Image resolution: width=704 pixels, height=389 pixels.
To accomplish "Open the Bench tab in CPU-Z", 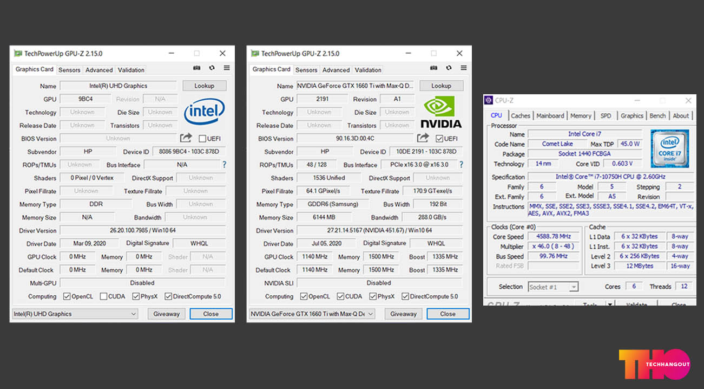I will [x=657, y=116].
